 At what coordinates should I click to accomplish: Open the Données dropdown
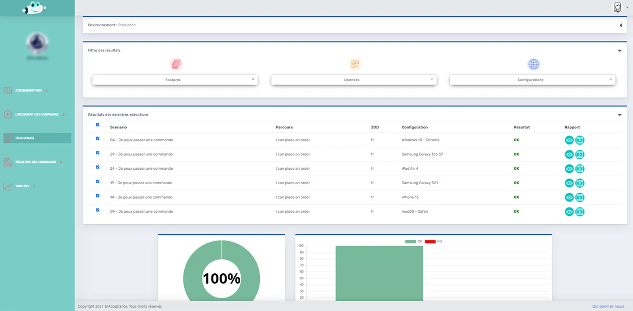pos(354,80)
